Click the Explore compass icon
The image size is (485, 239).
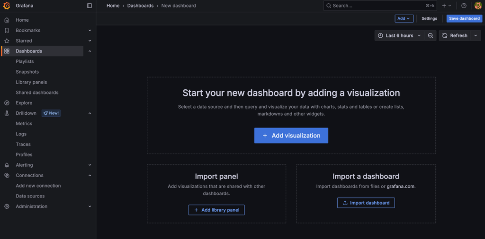pos(7,103)
